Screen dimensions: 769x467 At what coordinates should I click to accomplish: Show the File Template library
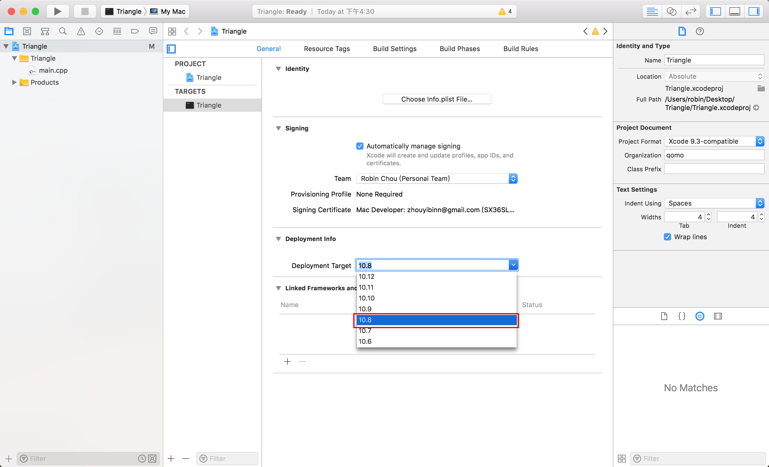tap(664, 316)
